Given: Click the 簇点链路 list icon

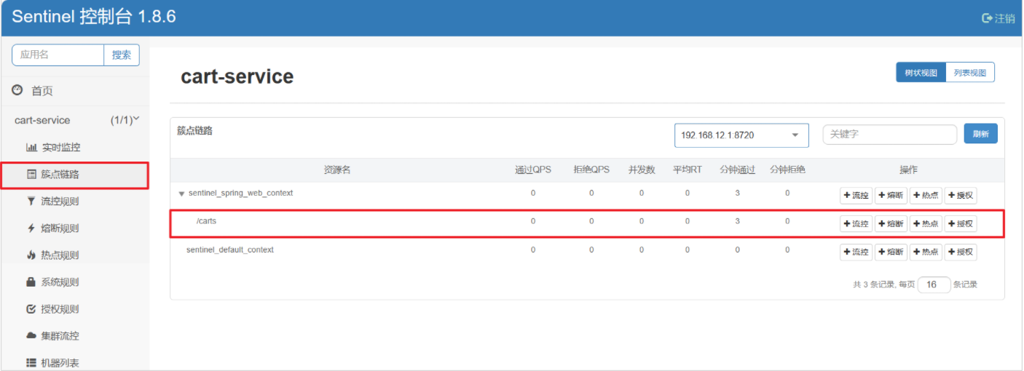Looking at the screenshot, I should point(31,175).
